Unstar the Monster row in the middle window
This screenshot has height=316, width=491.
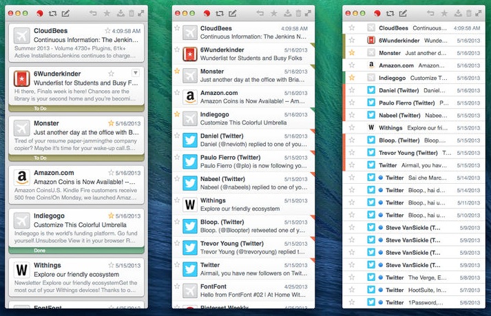[x=177, y=71]
